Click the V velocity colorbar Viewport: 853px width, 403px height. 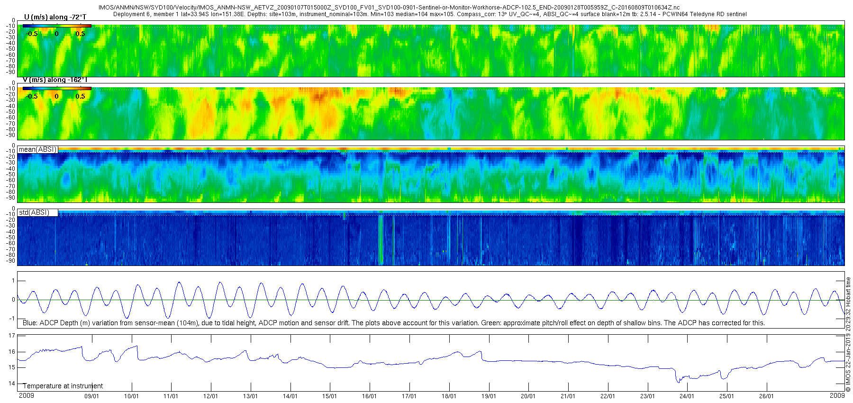point(57,88)
